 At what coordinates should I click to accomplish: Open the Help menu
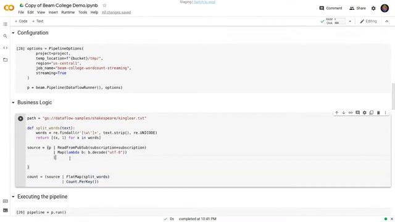point(94,12)
